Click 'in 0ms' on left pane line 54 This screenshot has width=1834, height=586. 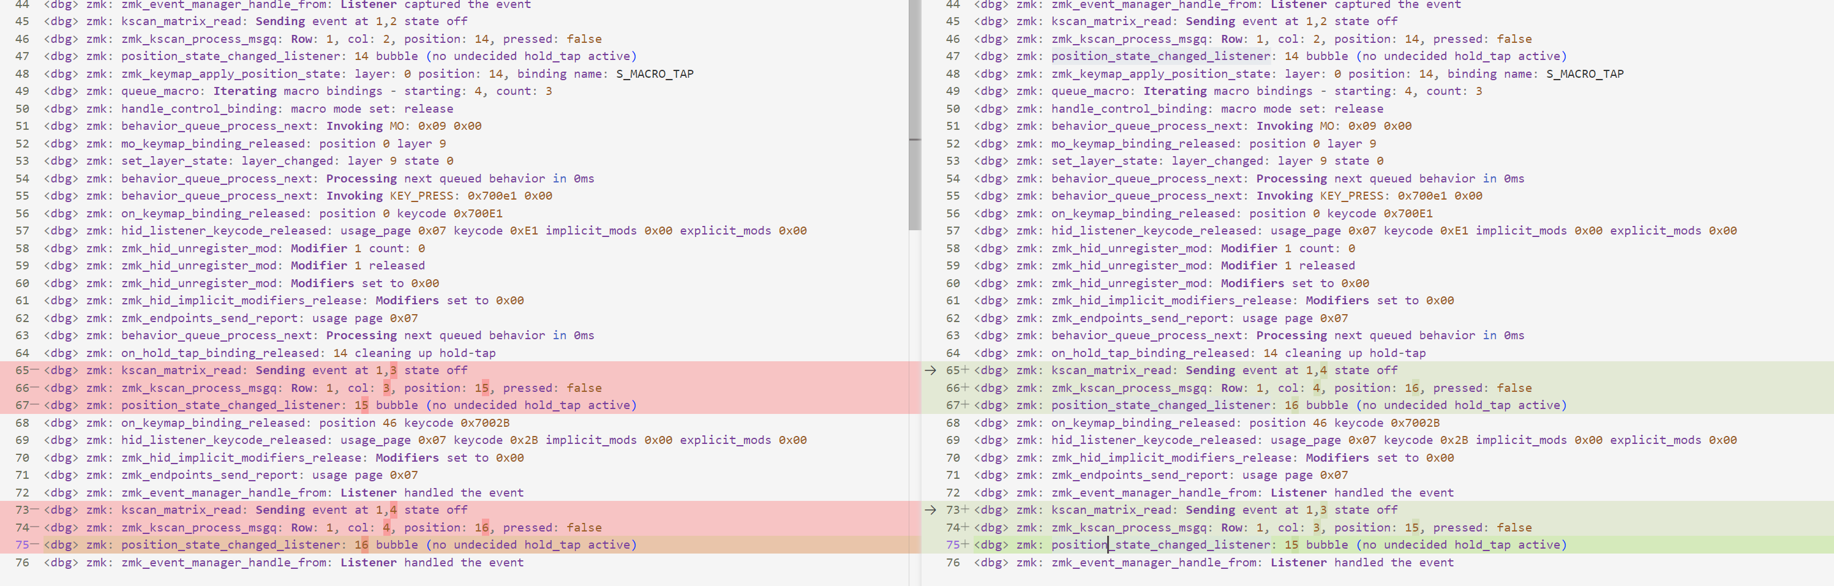[x=573, y=179]
